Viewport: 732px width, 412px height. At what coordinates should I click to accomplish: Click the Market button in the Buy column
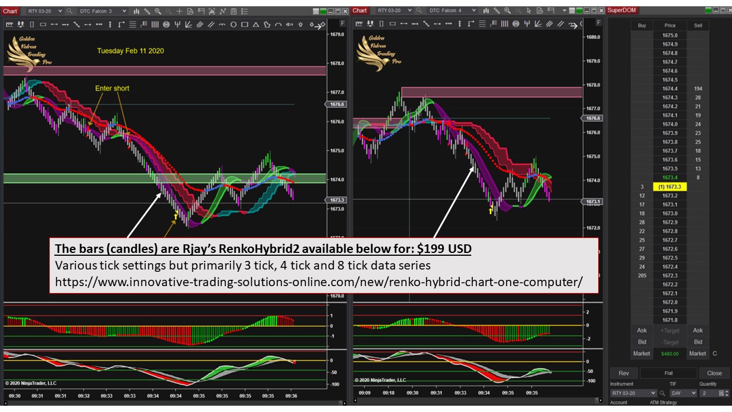(642, 354)
